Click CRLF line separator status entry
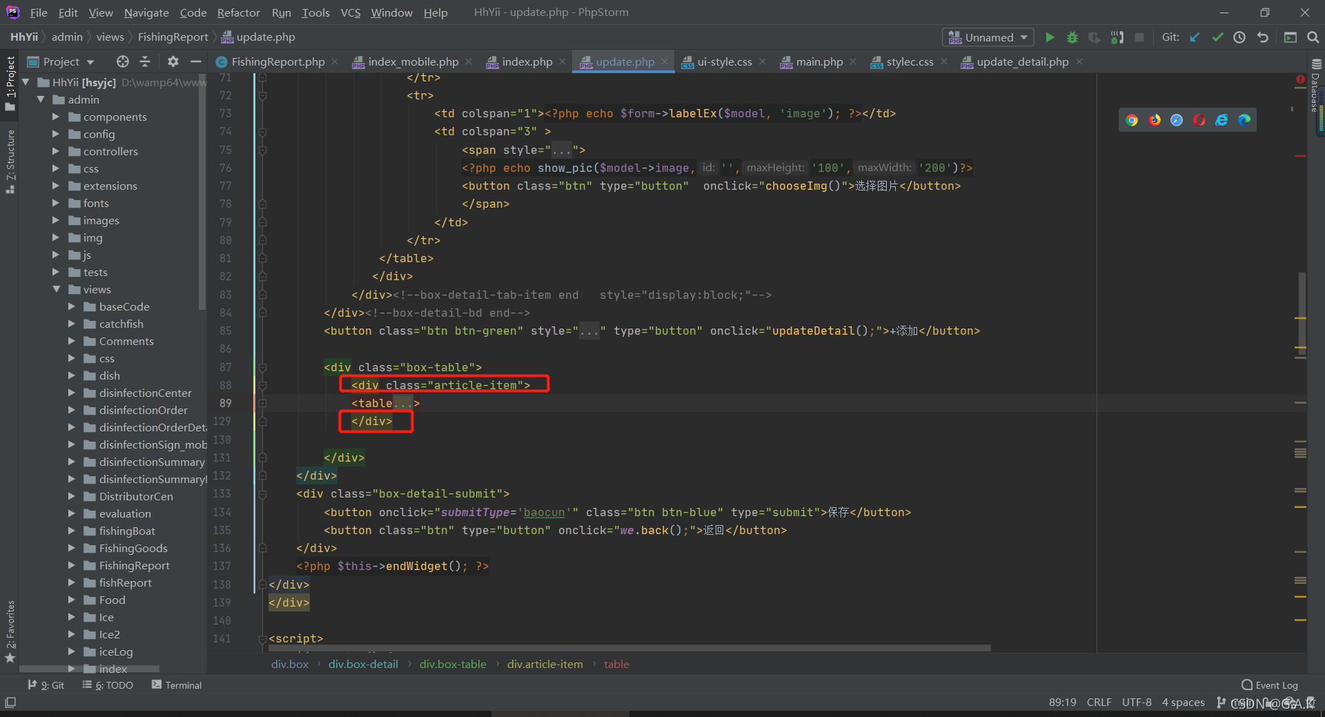 pos(1099,702)
